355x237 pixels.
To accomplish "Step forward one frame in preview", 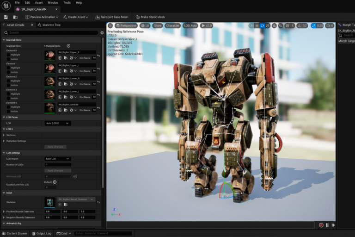I will click(x=333, y=225).
